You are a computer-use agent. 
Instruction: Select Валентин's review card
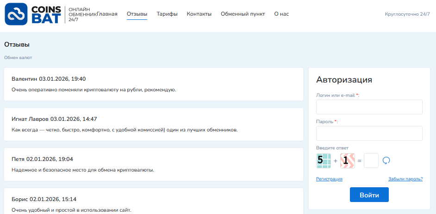pos(153,84)
